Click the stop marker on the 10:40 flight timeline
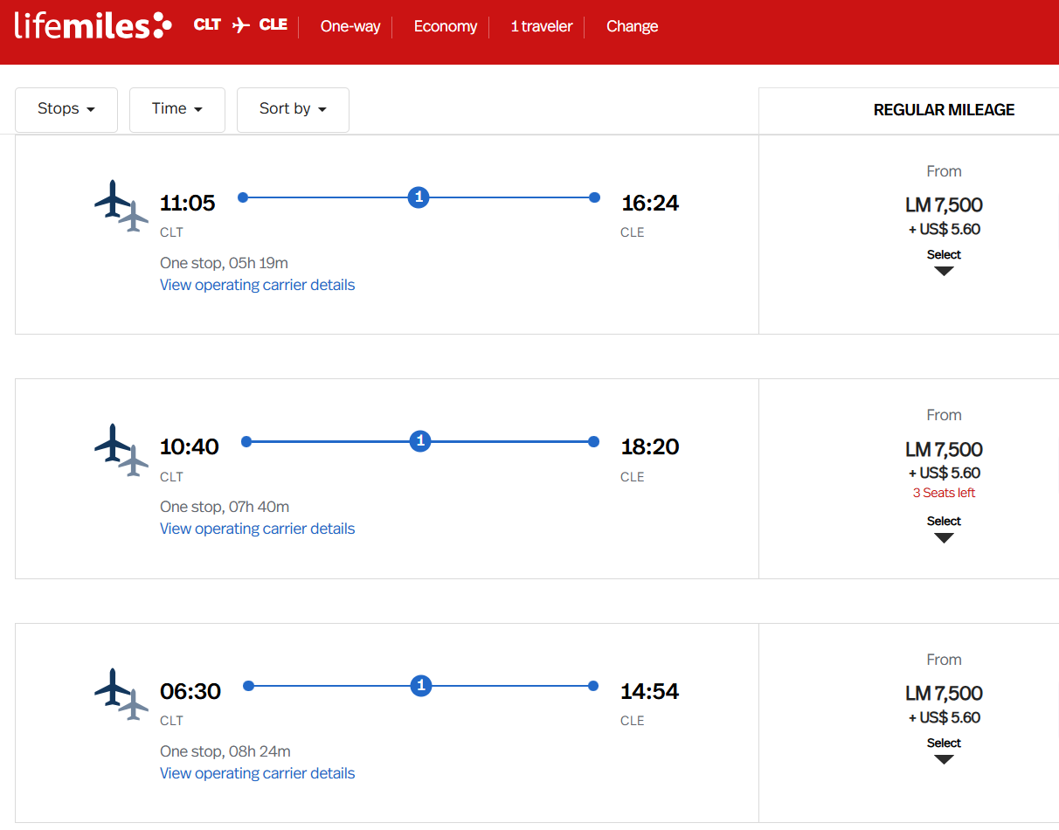 click(420, 441)
